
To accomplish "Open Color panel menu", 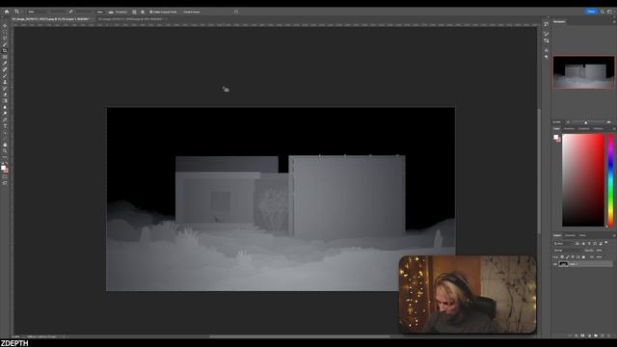I will coord(614,128).
